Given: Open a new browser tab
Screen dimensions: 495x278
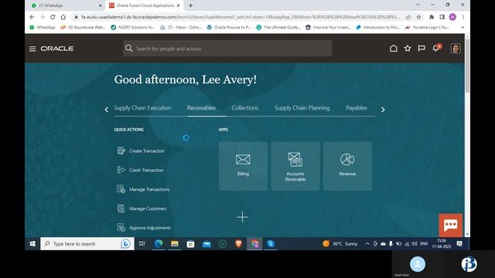Looking at the screenshot, I should tap(191, 5).
